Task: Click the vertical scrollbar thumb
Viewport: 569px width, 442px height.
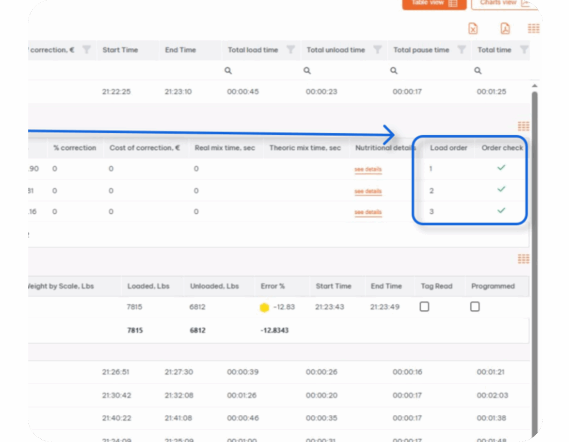Action: (x=535, y=250)
